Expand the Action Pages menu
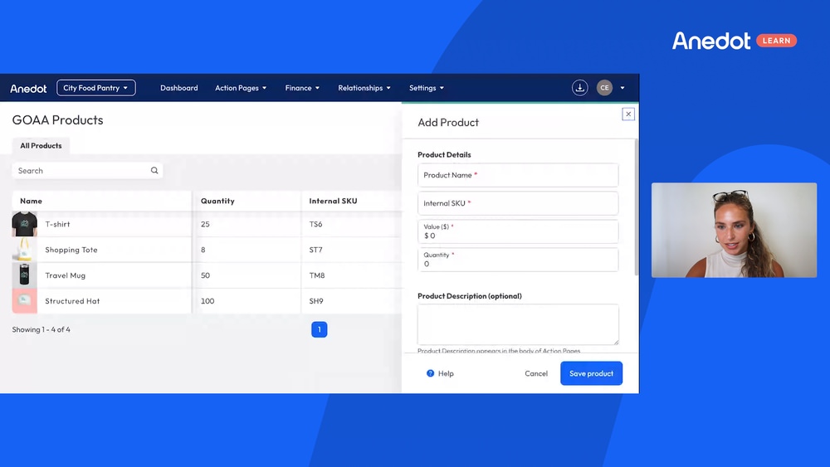 point(241,88)
